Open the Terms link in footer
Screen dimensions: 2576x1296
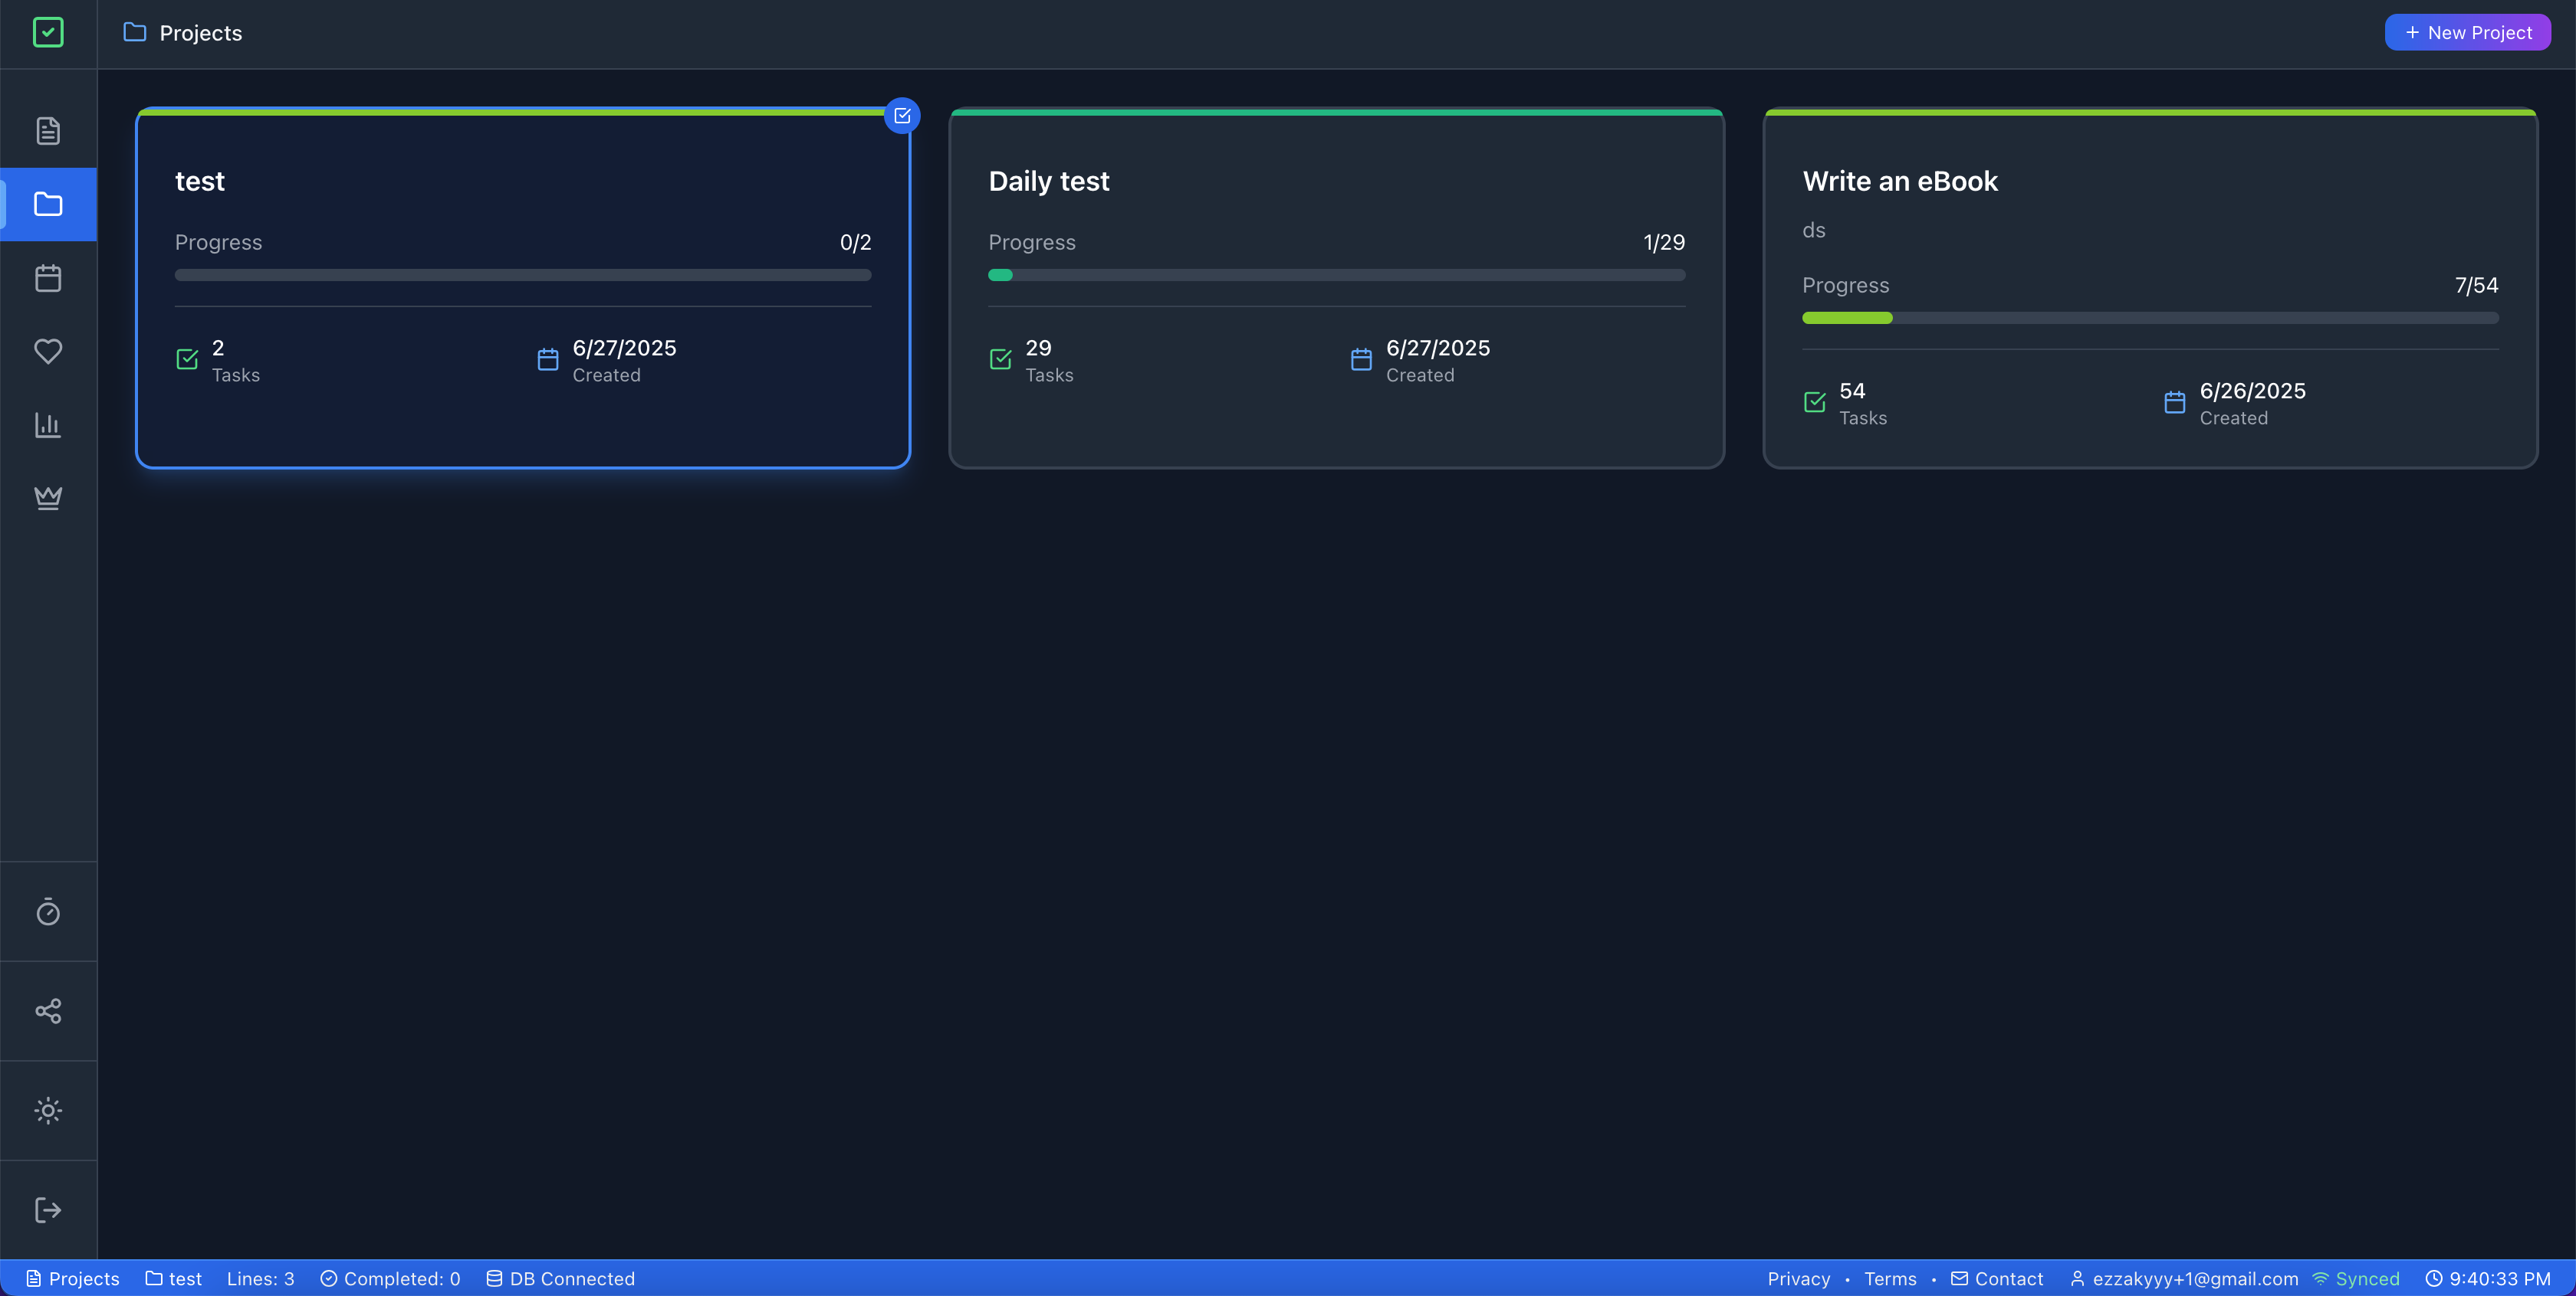click(1890, 1279)
